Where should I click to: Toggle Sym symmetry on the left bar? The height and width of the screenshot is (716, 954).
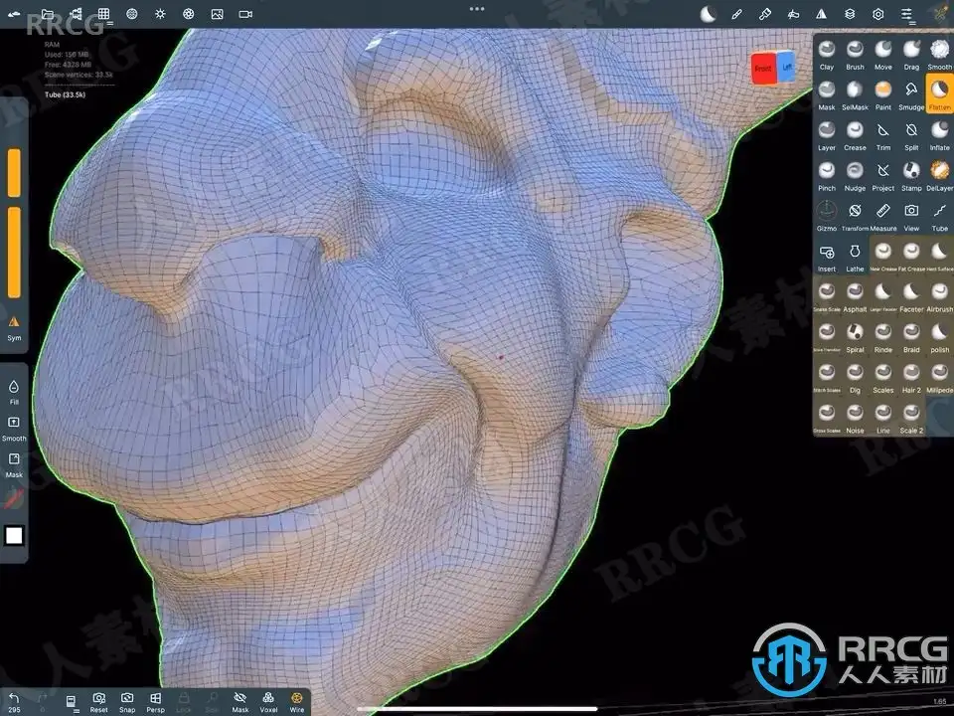(14, 328)
